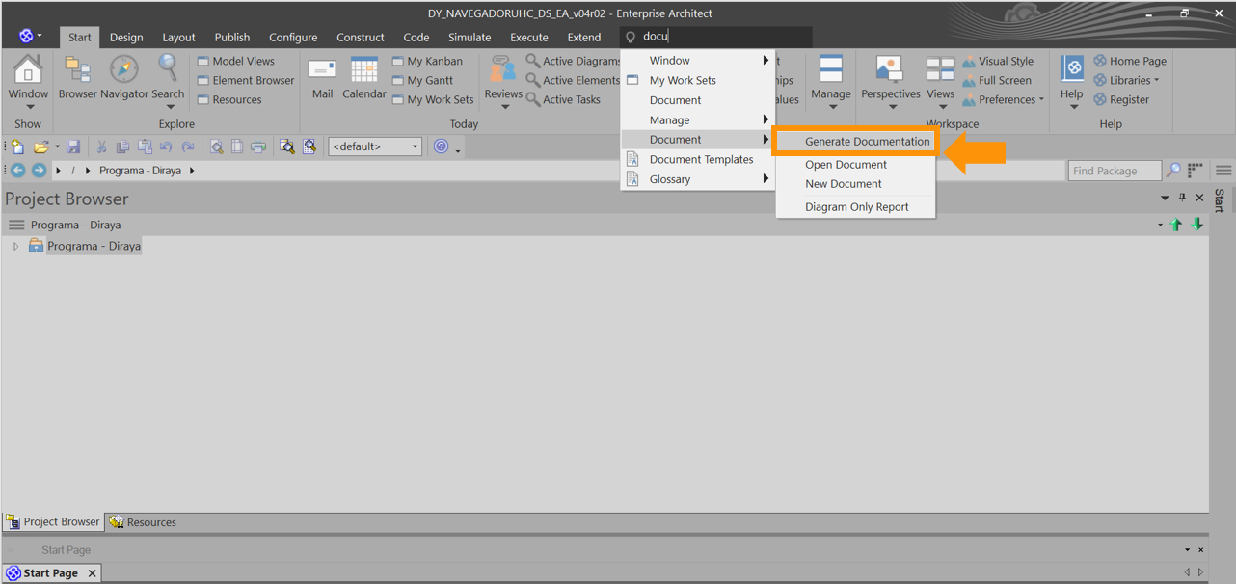Click the blue help question-mark icon
This screenshot has height=584, width=1236.
point(442,146)
